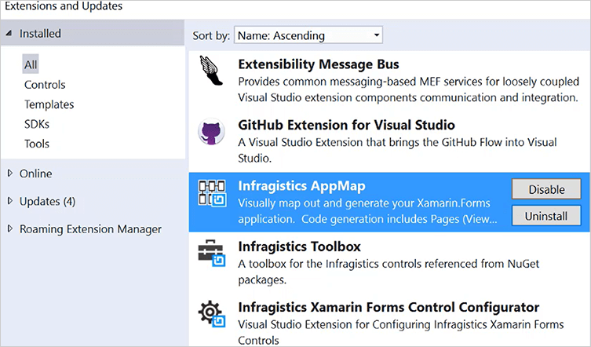Select GitHub Extension for Visual Studio title

coord(346,125)
